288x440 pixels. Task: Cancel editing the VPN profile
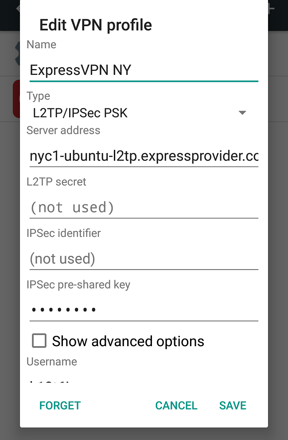click(176, 405)
